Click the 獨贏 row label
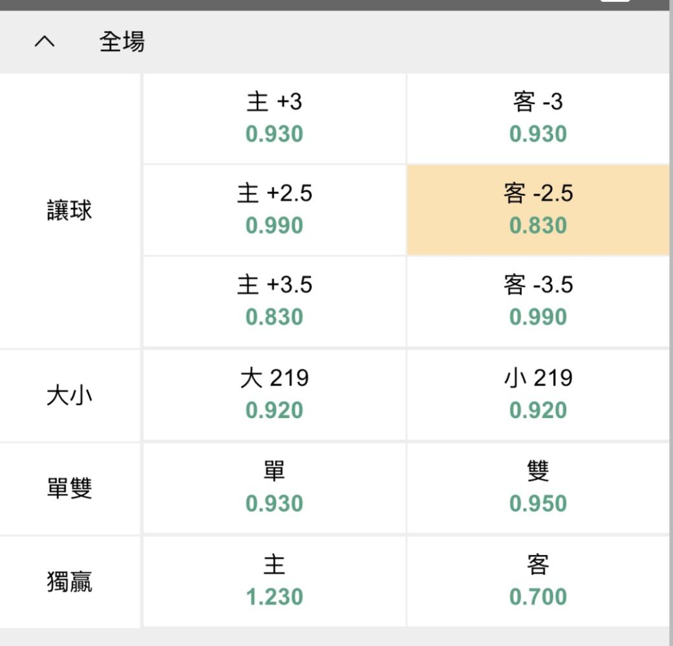Viewport: 673px width, 646px height. pyautogui.click(x=69, y=581)
